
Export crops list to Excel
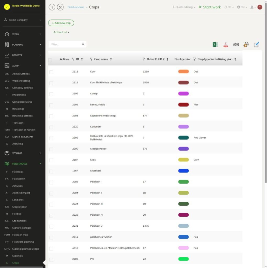click(x=215, y=44)
